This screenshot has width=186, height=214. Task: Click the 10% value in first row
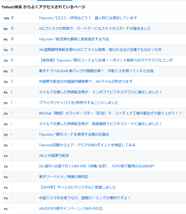click(6, 18)
